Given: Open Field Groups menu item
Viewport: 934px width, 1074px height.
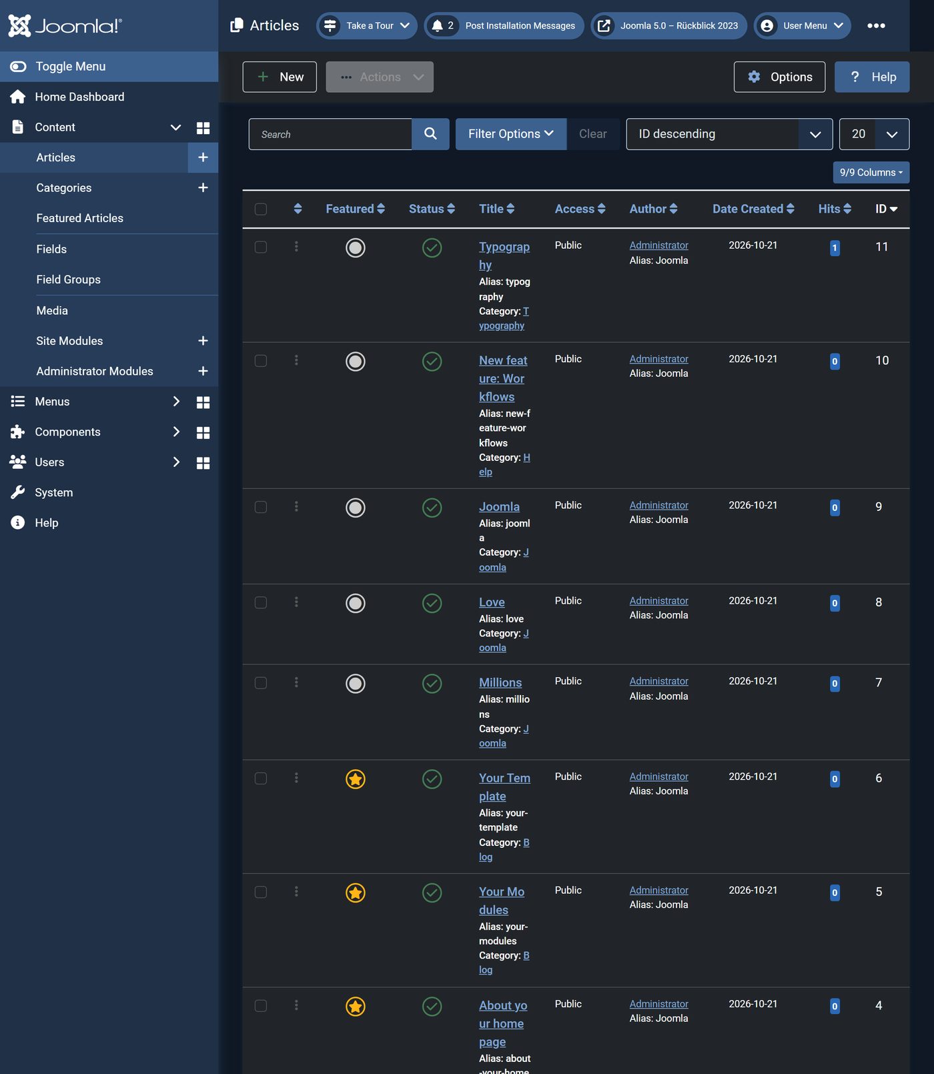Looking at the screenshot, I should 68,280.
